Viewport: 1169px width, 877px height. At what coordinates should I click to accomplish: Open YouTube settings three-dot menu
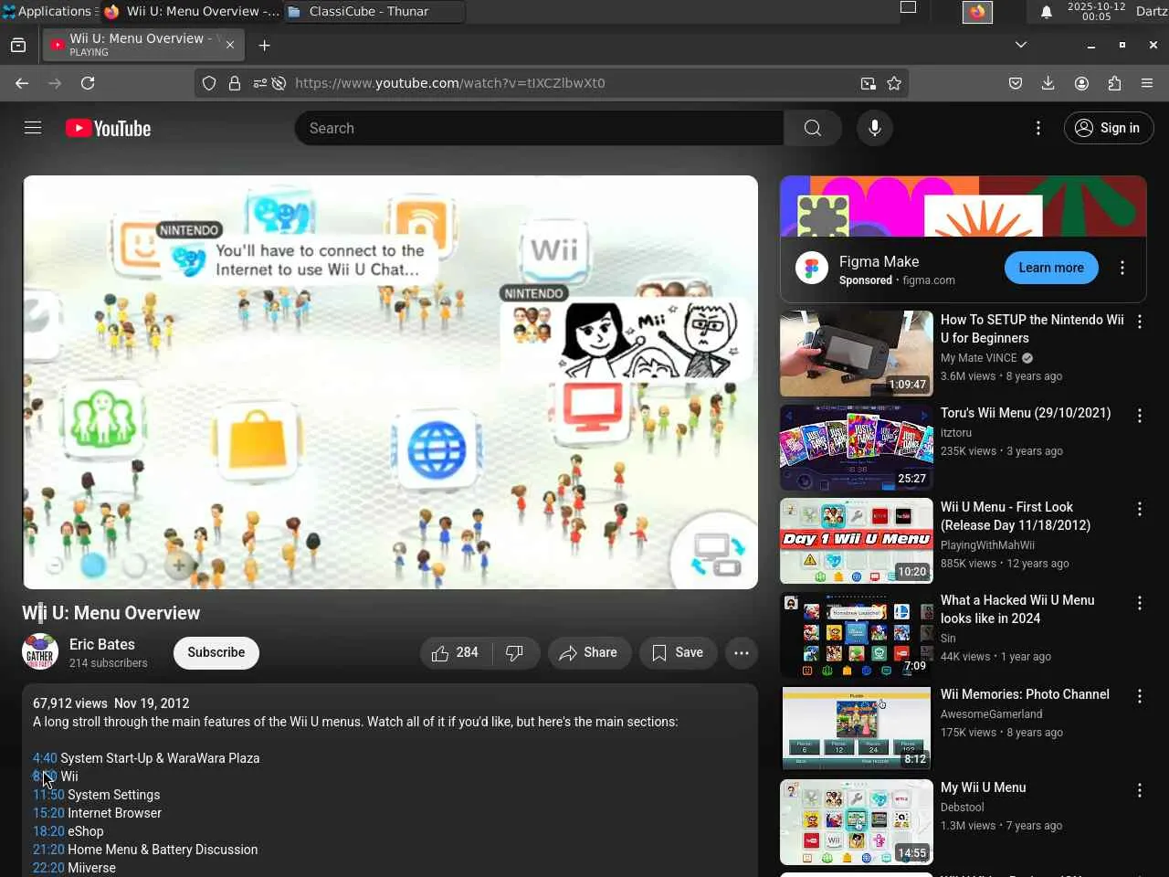point(1037,128)
